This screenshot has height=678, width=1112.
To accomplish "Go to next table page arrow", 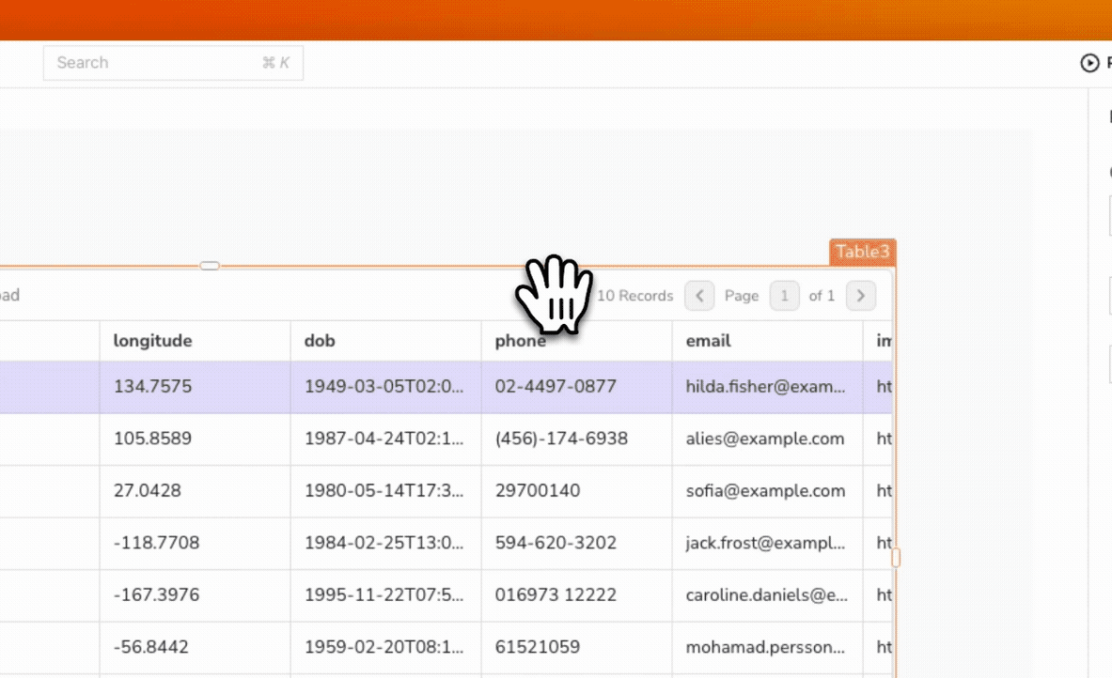I will click(x=860, y=296).
